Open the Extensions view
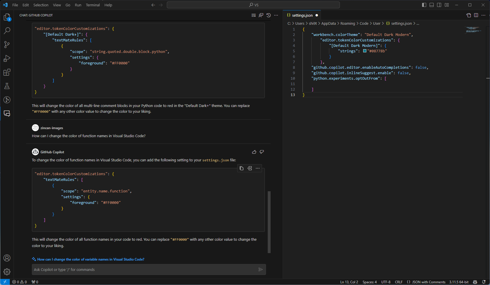 click(7, 72)
